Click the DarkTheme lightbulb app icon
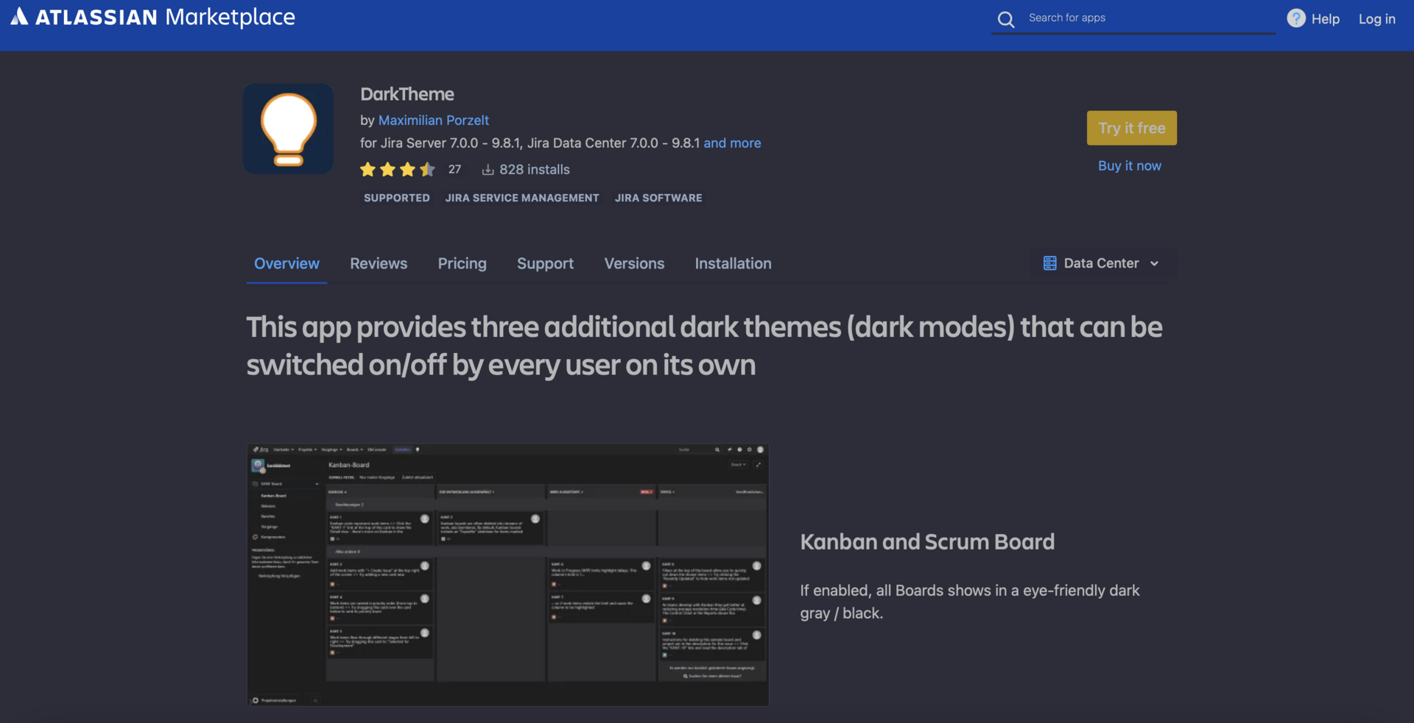Image resolution: width=1414 pixels, height=723 pixels. click(x=288, y=129)
